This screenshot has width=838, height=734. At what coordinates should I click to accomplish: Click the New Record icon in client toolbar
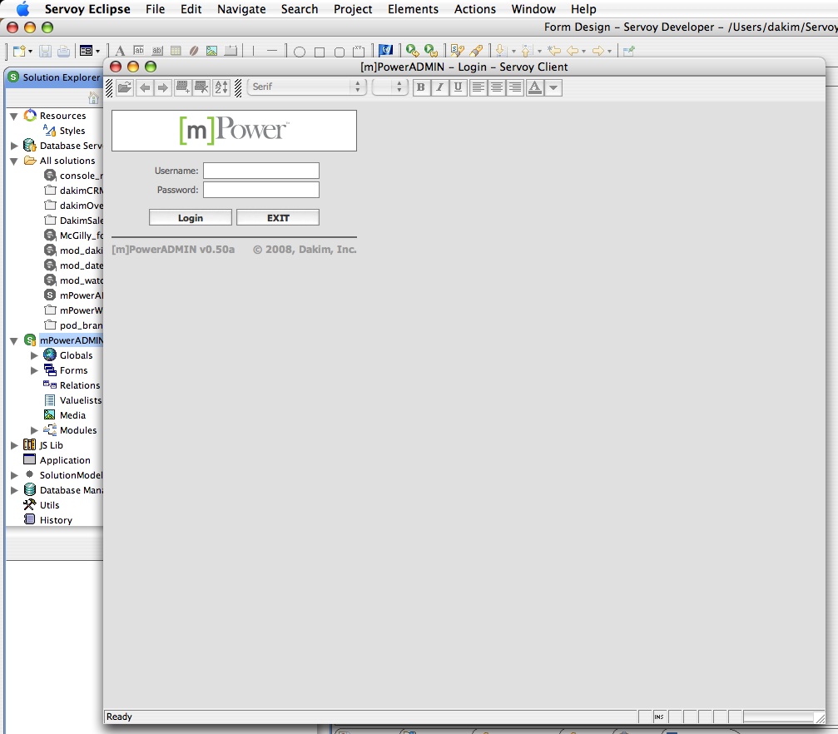(x=183, y=87)
